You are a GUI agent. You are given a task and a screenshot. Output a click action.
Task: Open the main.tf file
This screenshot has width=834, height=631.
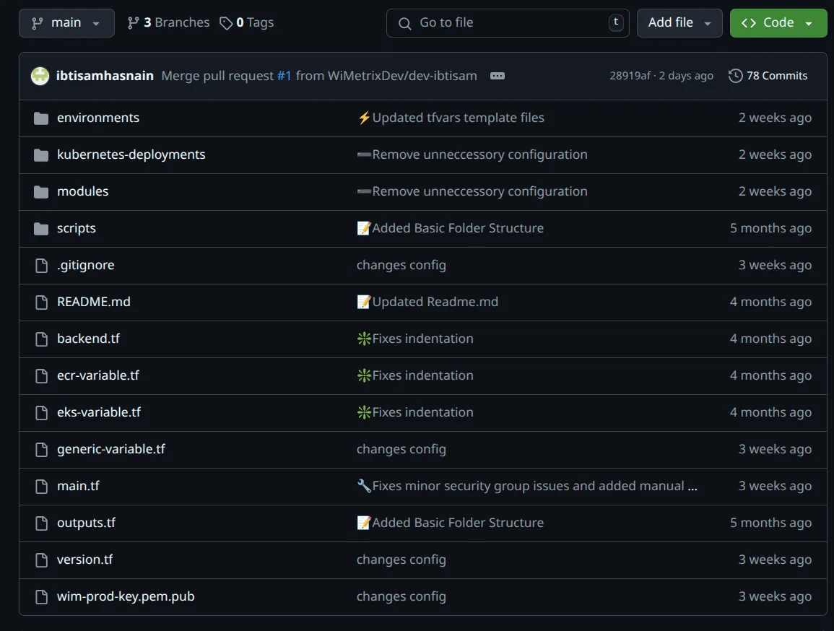coord(78,486)
